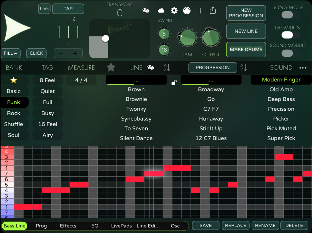Select the yellow star favorites bank
Image resolution: width=312 pixels, height=233 pixels.
[x=14, y=80]
